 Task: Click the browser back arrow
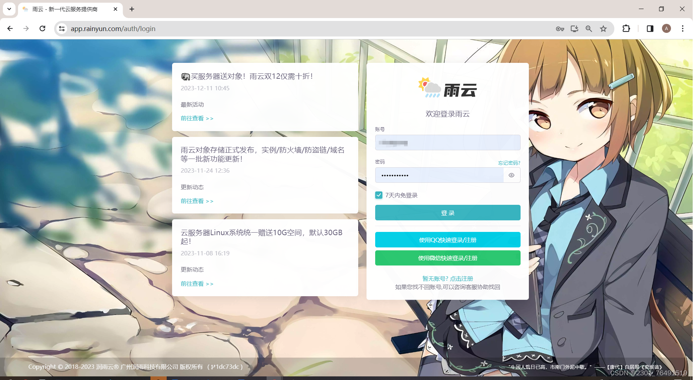point(10,29)
